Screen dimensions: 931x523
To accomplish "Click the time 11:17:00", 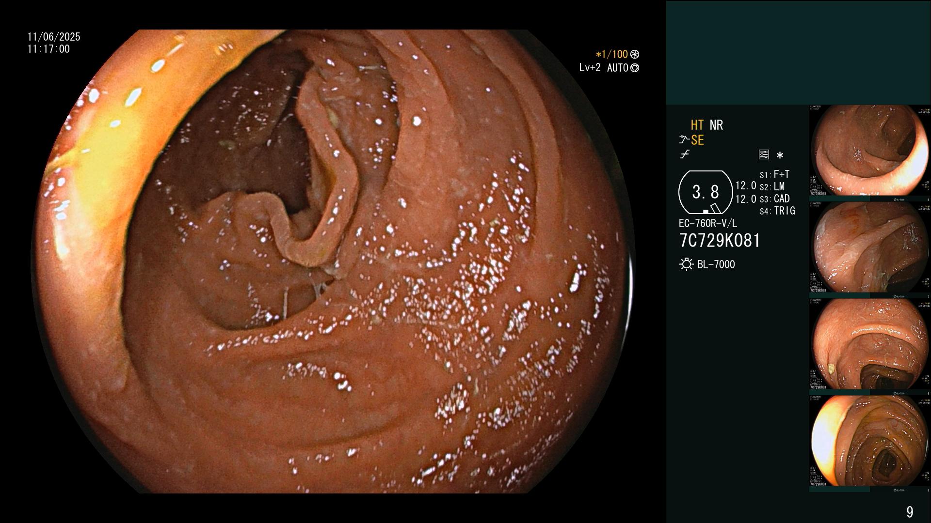I will [48, 49].
